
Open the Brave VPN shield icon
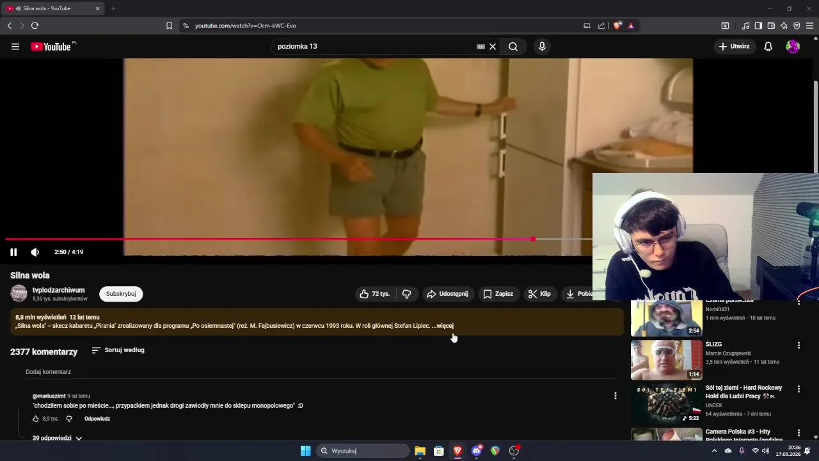point(797,26)
